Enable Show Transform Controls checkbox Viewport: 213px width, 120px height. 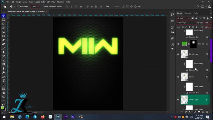click(43, 6)
